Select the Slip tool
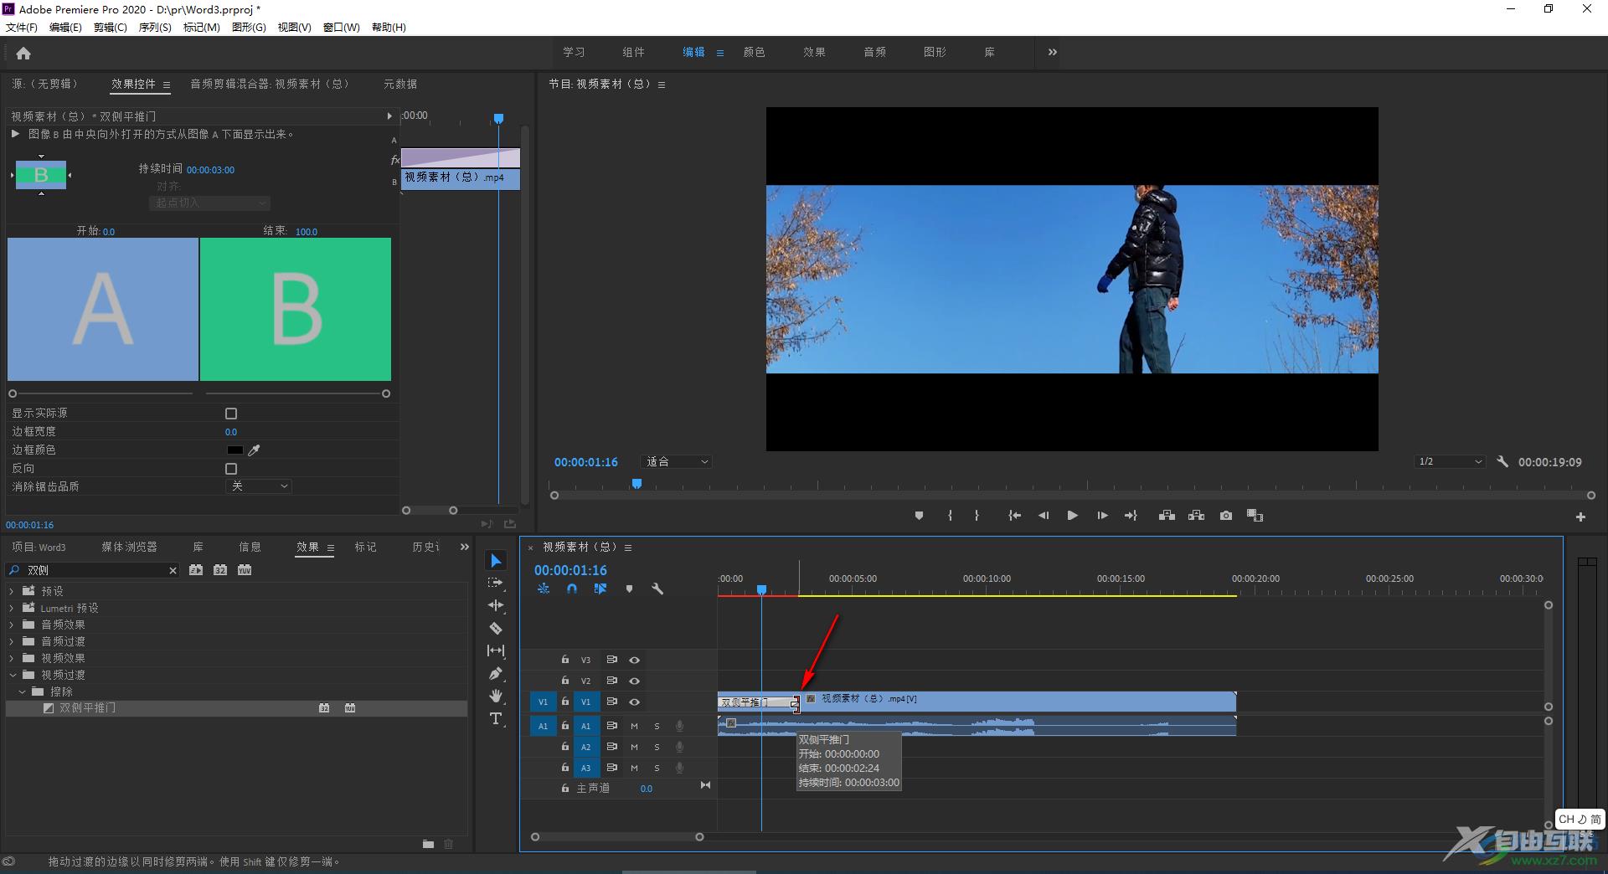Viewport: 1608px width, 874px height. tap(496, 650)
